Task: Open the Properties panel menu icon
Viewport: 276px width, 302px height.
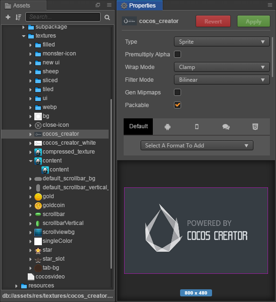Action: [270, 5]
